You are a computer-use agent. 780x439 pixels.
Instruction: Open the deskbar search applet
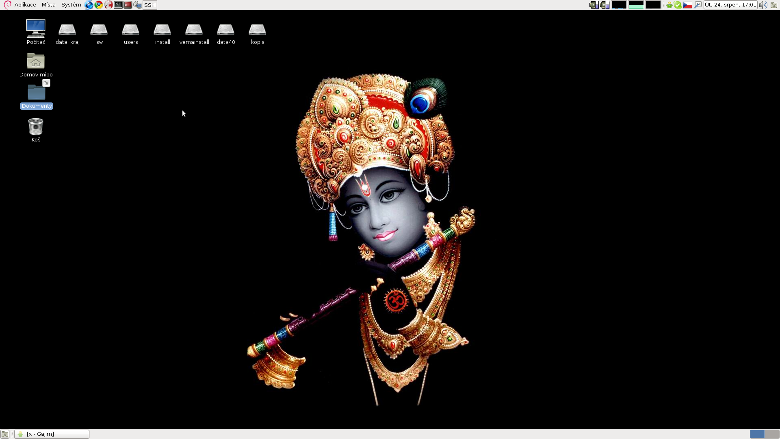coord(698,5)
